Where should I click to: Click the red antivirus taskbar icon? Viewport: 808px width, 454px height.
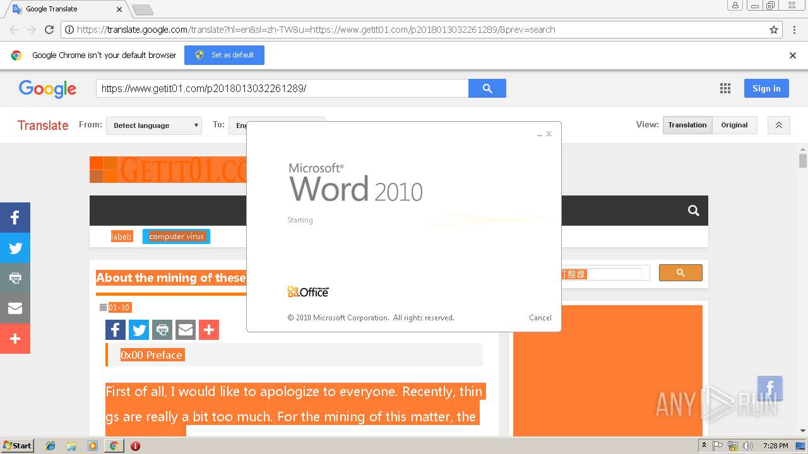[135, 446]
